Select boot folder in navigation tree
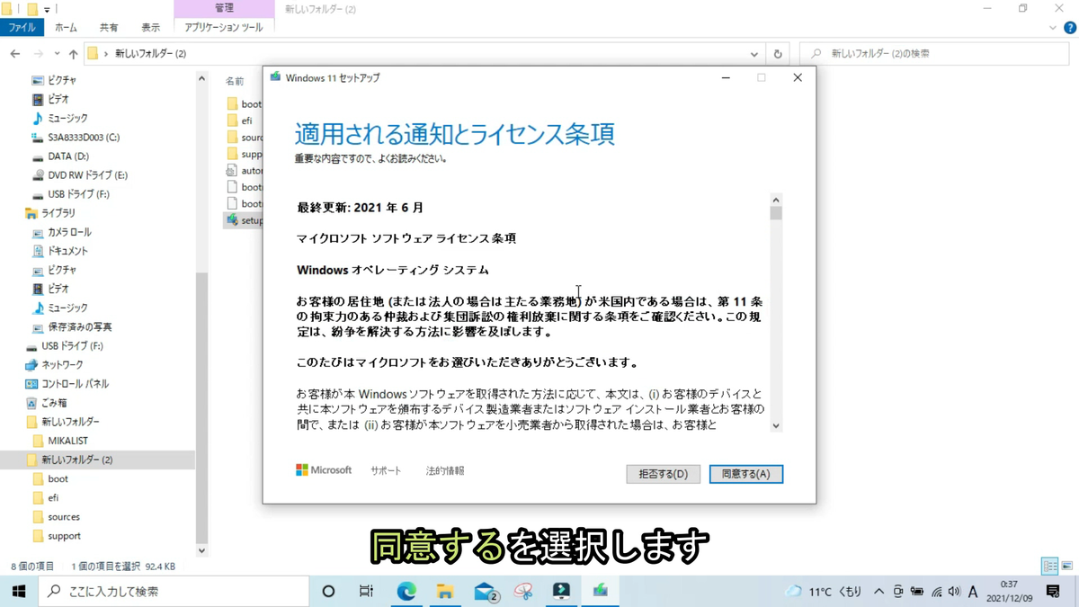This screenshot has height=607, width=1079. tap(58, 479)
